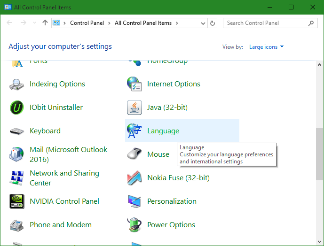Expand chevron after Control Panel breadcrumb
Image resolution: width=324 pixels, height=246 pixels.
[x=109, y=23]
